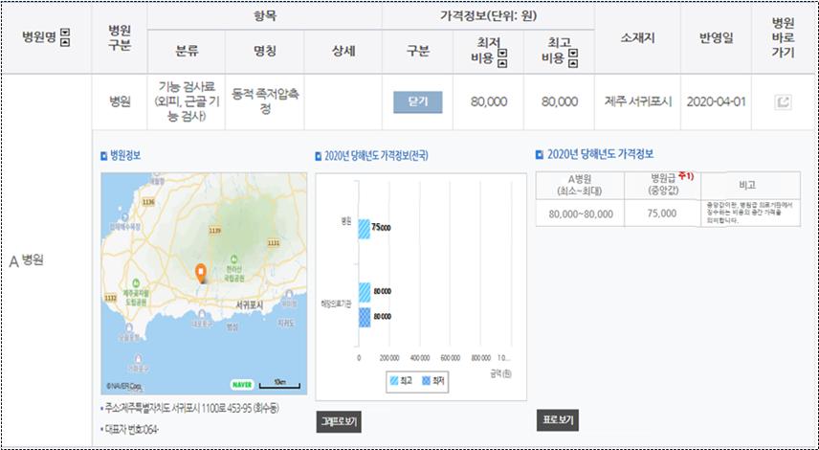Click the 분류 column header
Image resolution: width=819 pixels, height=450 pixels.
tap(187, 51)
